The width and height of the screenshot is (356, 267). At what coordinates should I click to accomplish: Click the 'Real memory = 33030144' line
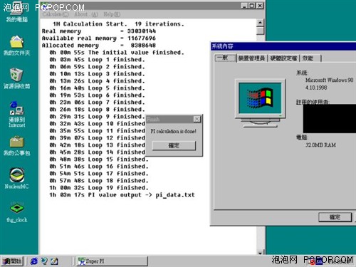click(99, 31)
